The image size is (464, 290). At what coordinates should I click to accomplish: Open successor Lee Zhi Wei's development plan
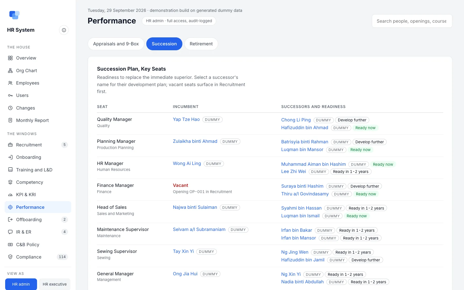pyautogui.click(x=294, y=171)
